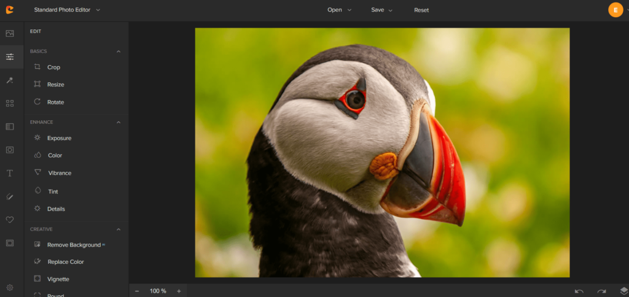Collapse the Enhance section
Image resolution: width=629 pixels, height=297 pixels.
tap(119, 122)
